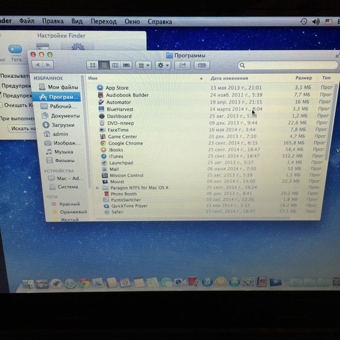Image resolution: width=340 pixels, height=340 pixels.
Task: Click the Оранжевый orange tag
Action: (x=70, y=212)
